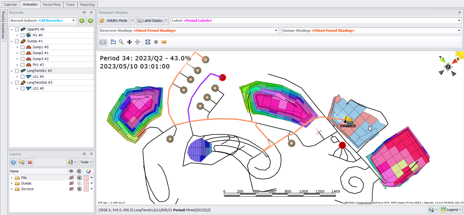Toggle the grid display icon

click(156, 42)
